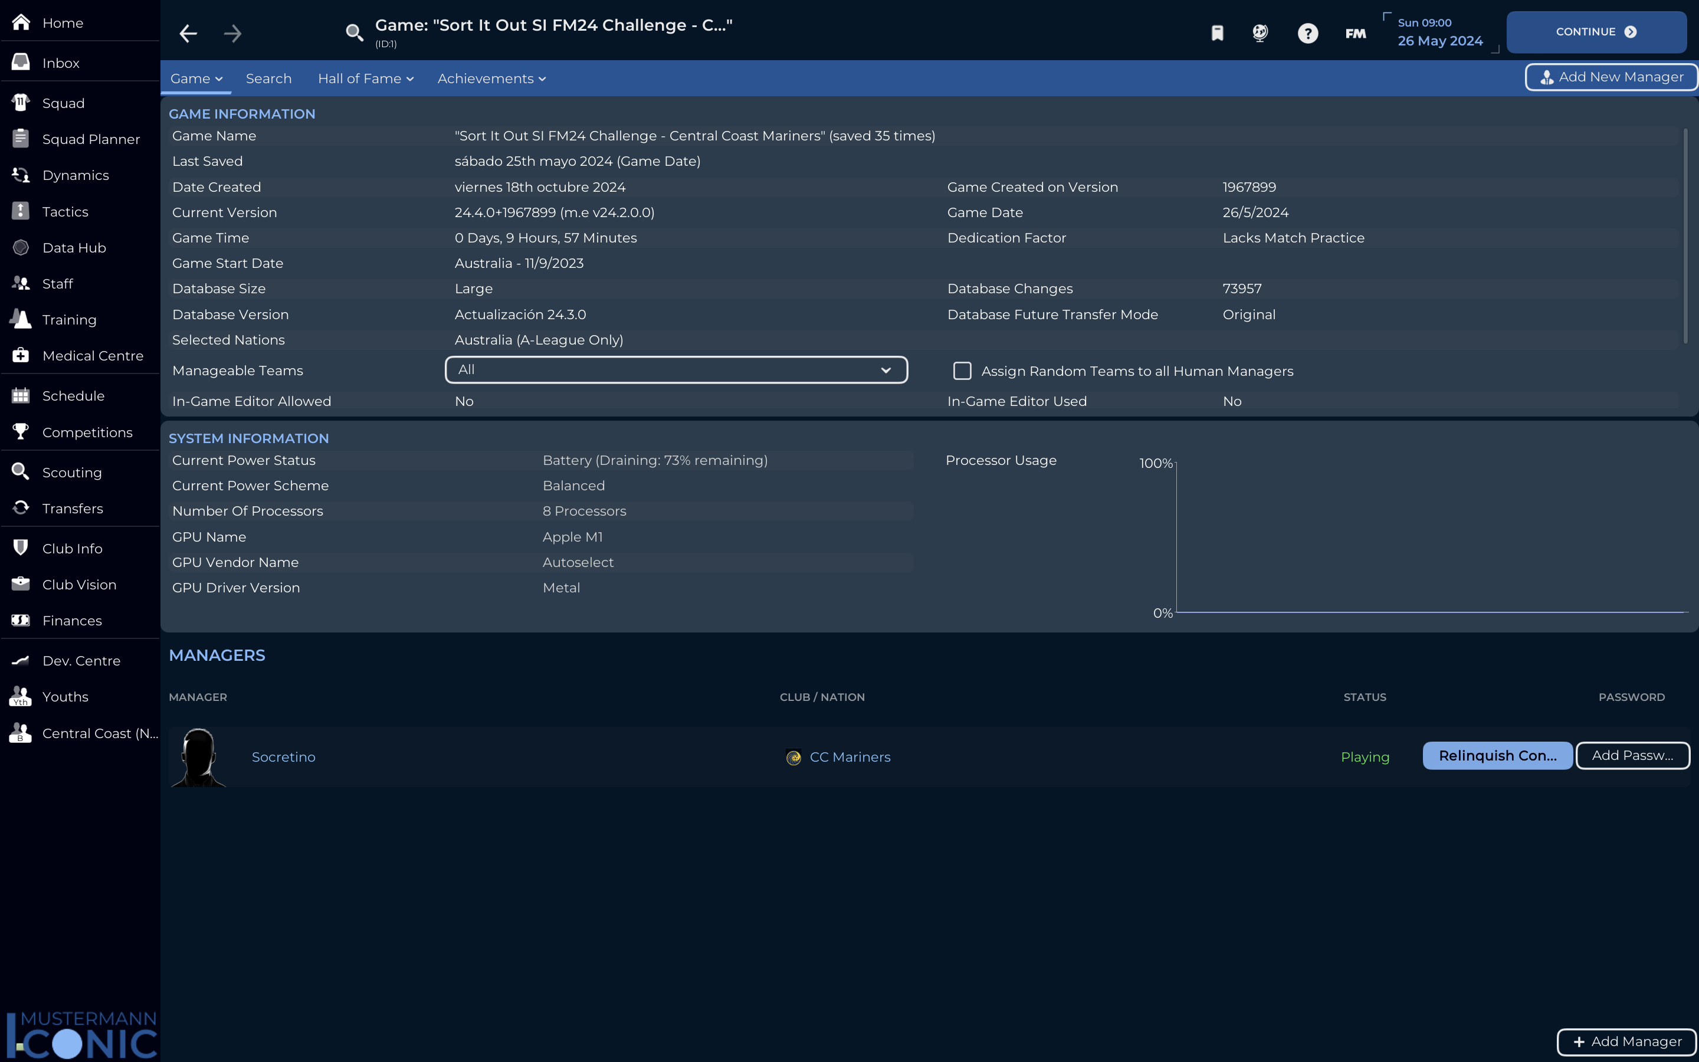Switch to the Search tab
This screenshot has width=1699, height=1062.
coord(268,77)
